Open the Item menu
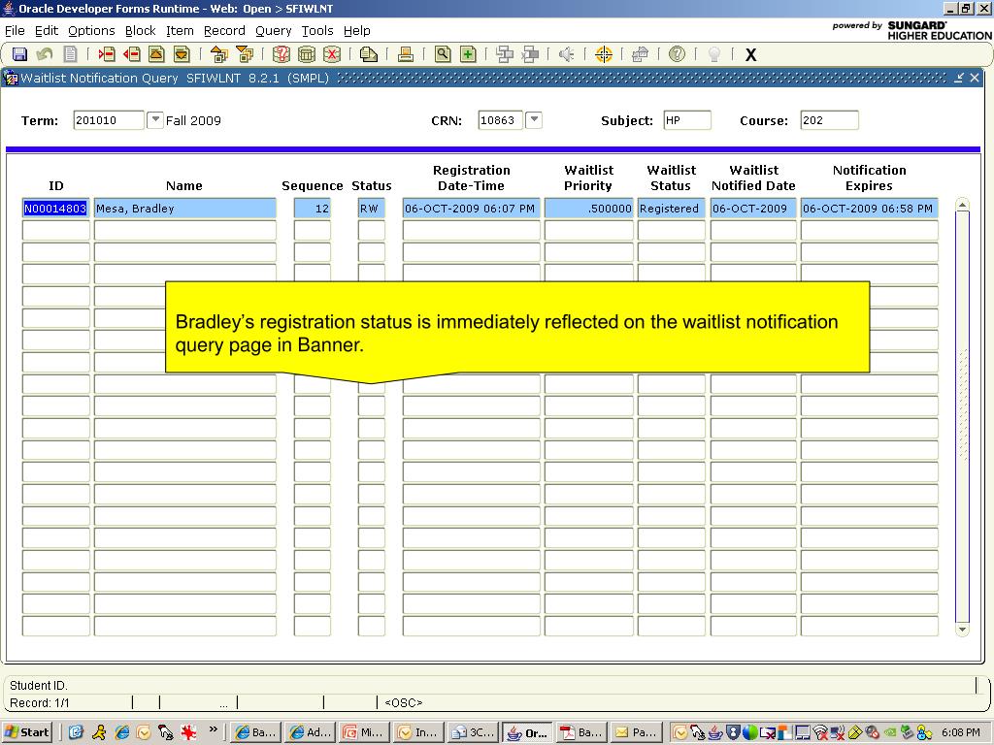The height and width of the screenshot is (745, 994). coord(180,30)
